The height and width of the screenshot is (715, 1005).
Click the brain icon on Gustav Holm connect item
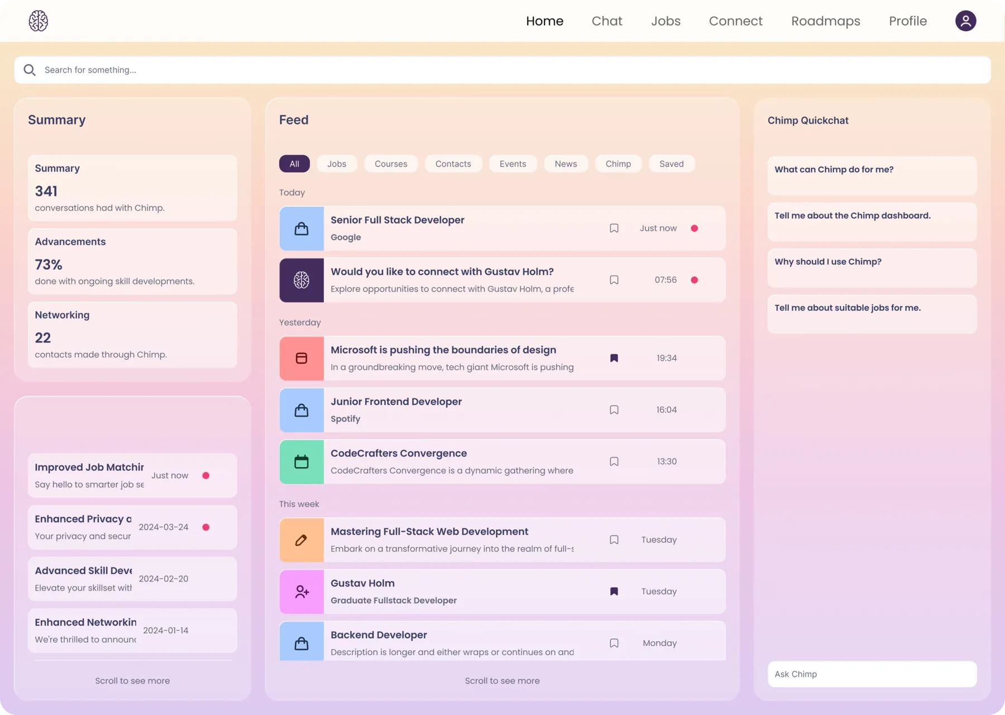point(301,280)
